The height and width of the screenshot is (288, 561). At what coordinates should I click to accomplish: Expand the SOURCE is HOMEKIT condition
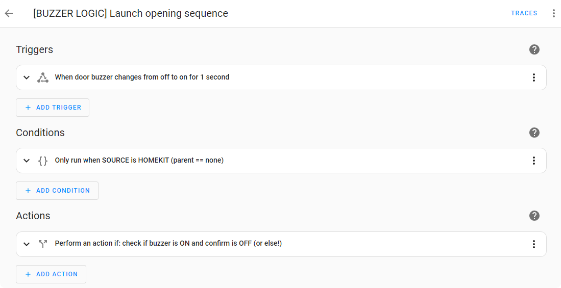point(27,161)
